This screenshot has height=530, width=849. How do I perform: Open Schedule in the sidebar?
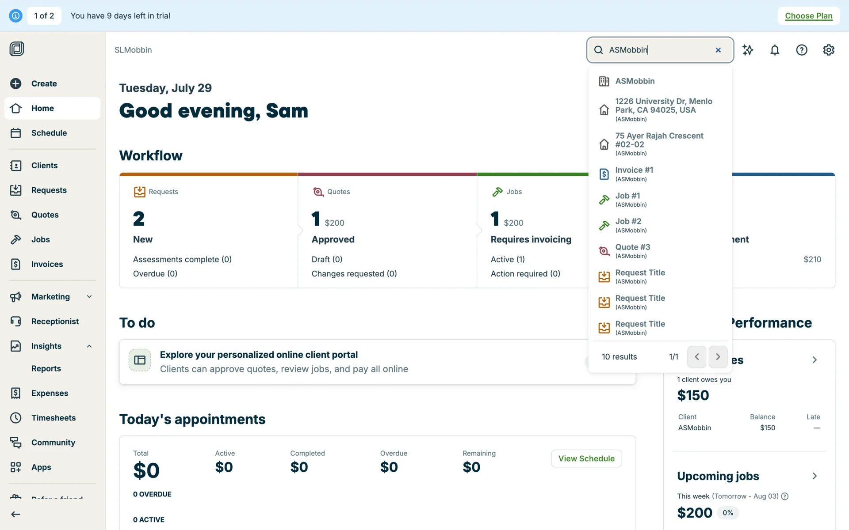[49, 133]
